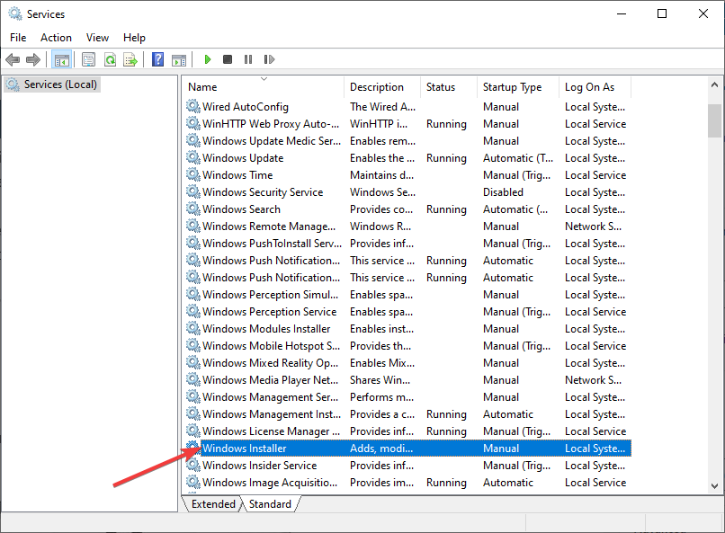Sort by the Log On As column header
725x533 pixels.
[x=595, y=87]
